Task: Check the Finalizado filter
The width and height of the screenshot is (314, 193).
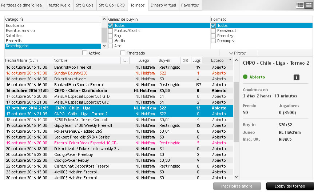Action: pyautogui.click(x=123, y=53)
